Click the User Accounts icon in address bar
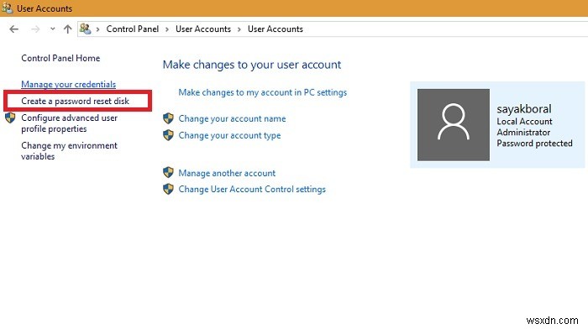588x329 pixels. pos(85,29)
